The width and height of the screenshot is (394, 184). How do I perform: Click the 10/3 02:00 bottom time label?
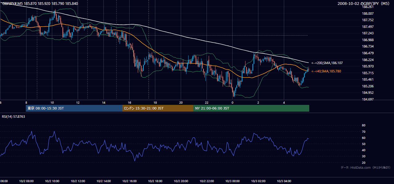pos(258,181)
